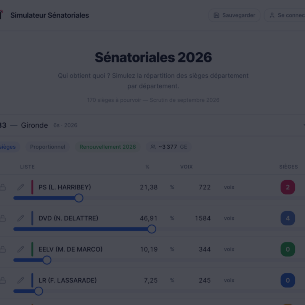Click the Sauvegarder button

tap(234, 15)
